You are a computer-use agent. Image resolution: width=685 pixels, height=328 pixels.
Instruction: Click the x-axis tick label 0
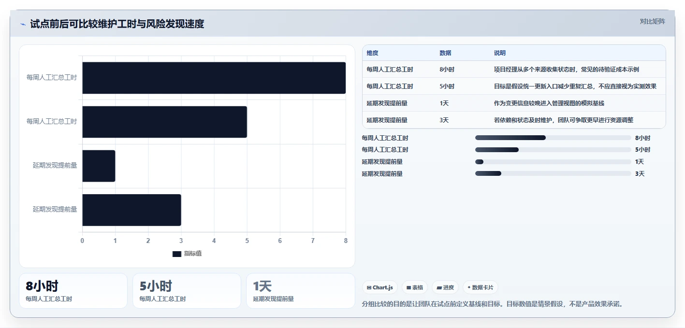point(82,241)
